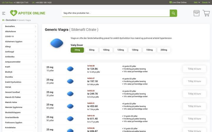212x132 pixels.
Task: Add 90 piller pack to cart
Action: [194, 119]
